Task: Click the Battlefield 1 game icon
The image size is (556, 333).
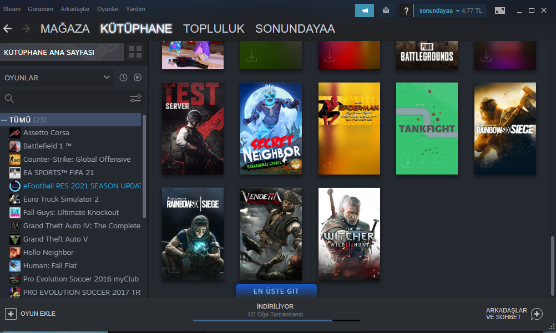Action: [15, 146]
